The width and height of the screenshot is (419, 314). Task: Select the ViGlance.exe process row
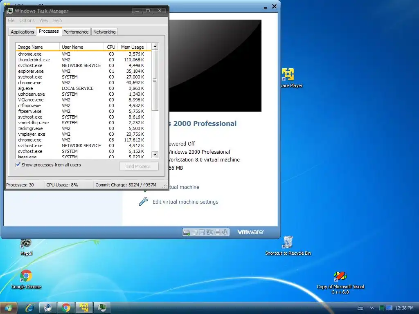click(83, 100)
